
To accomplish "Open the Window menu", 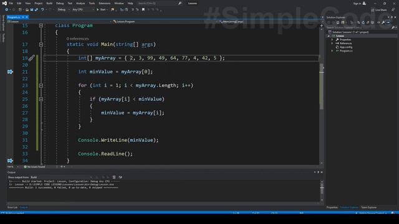I will pyautogui.click(x=119, y=3).
